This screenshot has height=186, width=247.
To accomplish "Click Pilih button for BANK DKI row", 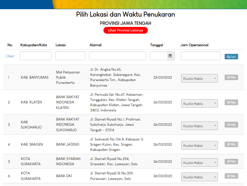I will click(231, 176).
